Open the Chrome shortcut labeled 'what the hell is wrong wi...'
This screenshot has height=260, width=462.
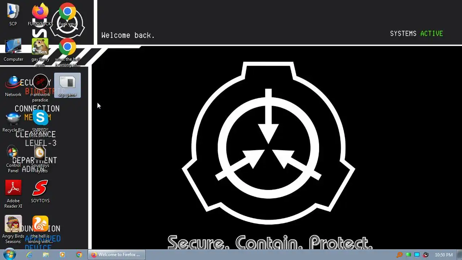click(67, 52)
